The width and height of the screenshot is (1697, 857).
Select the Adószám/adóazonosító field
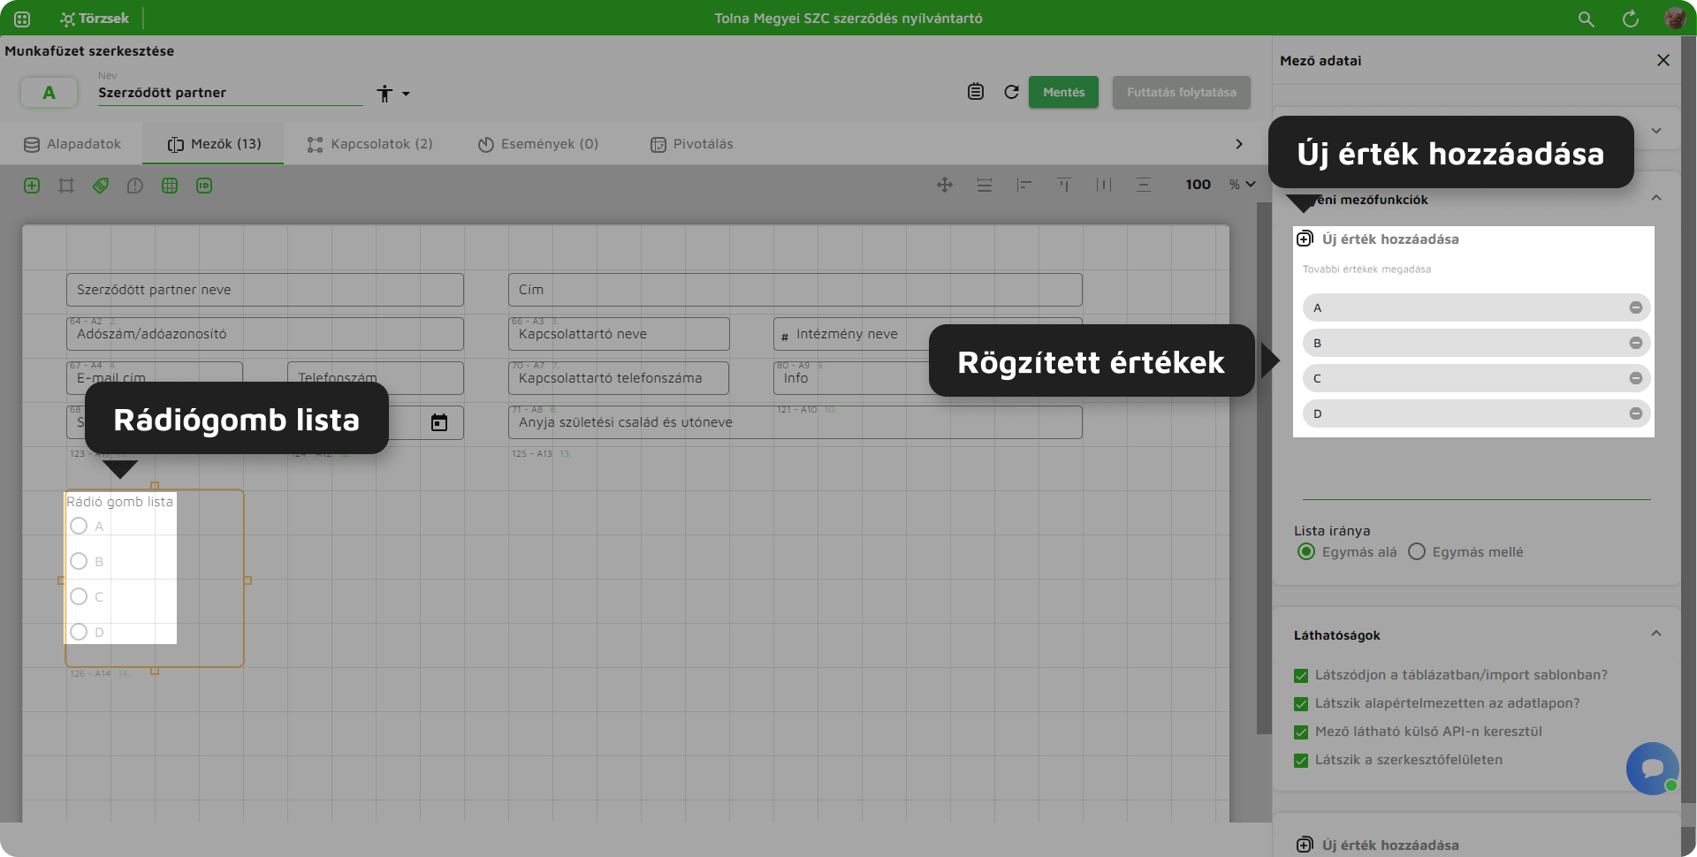tap(265, 334)
